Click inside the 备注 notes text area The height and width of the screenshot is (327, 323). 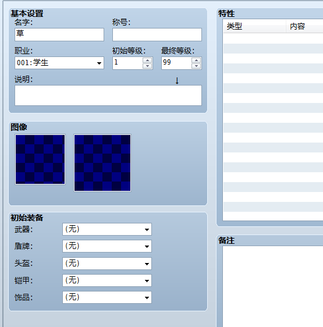coord(273,286)
